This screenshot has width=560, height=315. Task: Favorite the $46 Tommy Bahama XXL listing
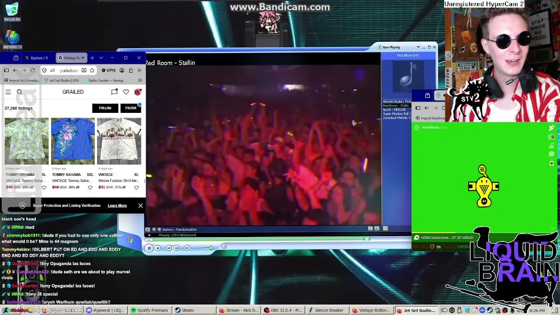tap(90, 188)
